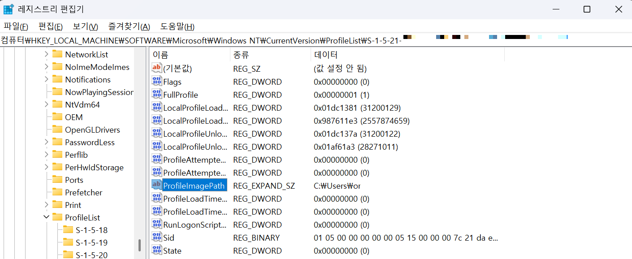
Task: Click the OEM folder icon
Action: [57, 117]
